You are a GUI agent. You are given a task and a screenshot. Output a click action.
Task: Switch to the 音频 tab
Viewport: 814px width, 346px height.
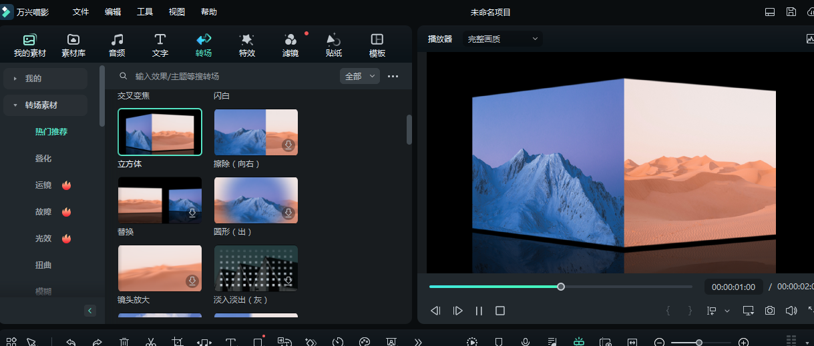117,45
